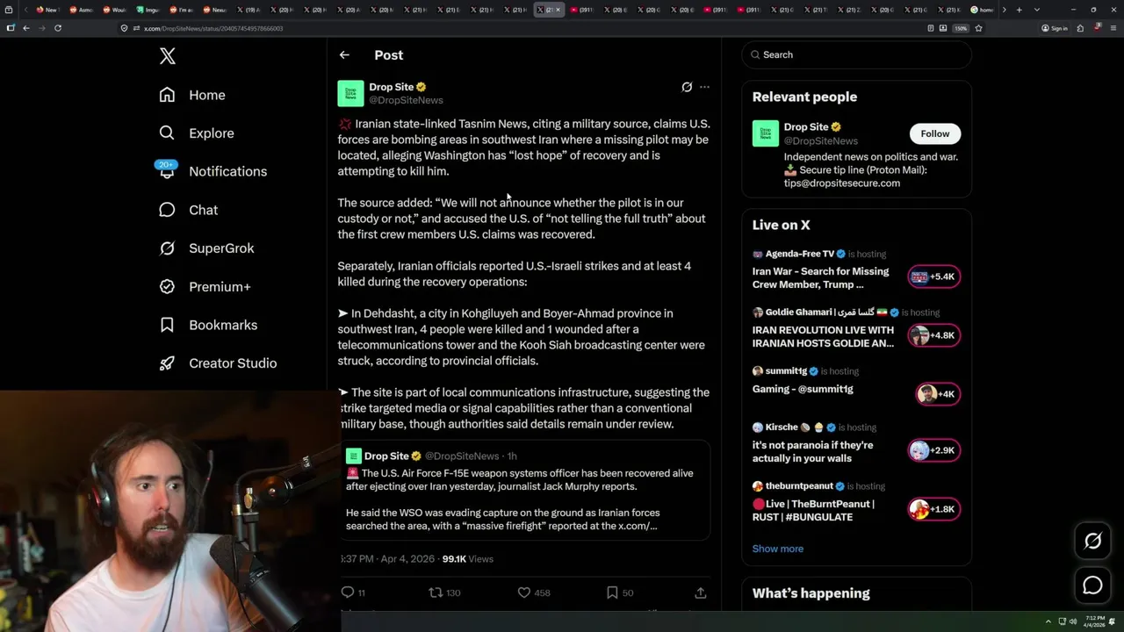Click the Notifications bell icon

167,171
